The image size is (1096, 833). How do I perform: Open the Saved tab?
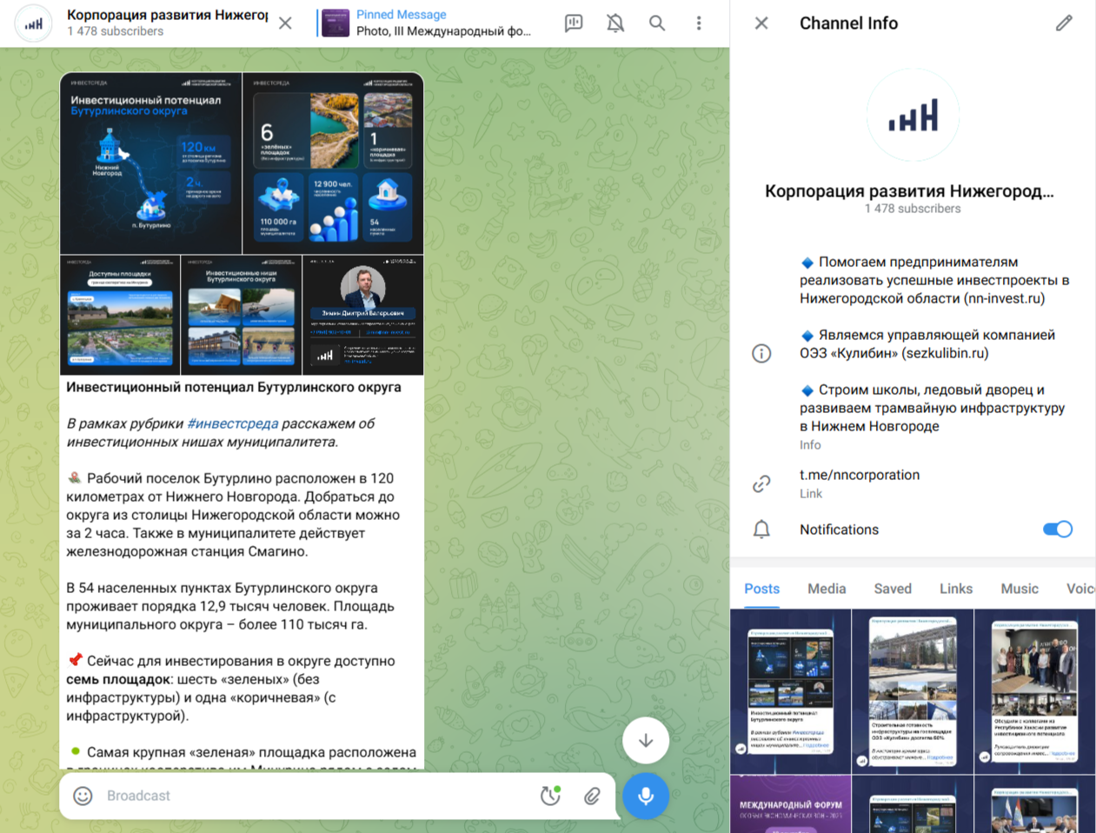[892, 589]
